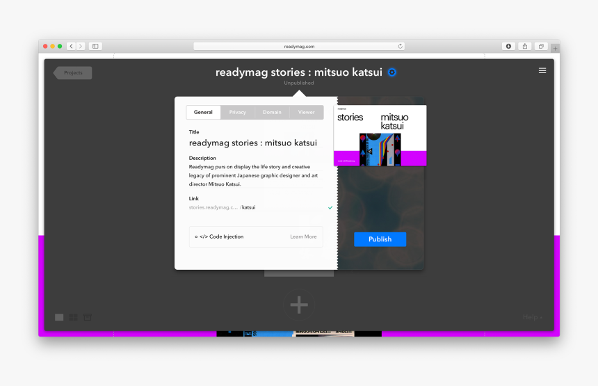Expand the Help menu at bottom right
The width and height of the screenshot is (598, 386).
[x=532, y=317]
